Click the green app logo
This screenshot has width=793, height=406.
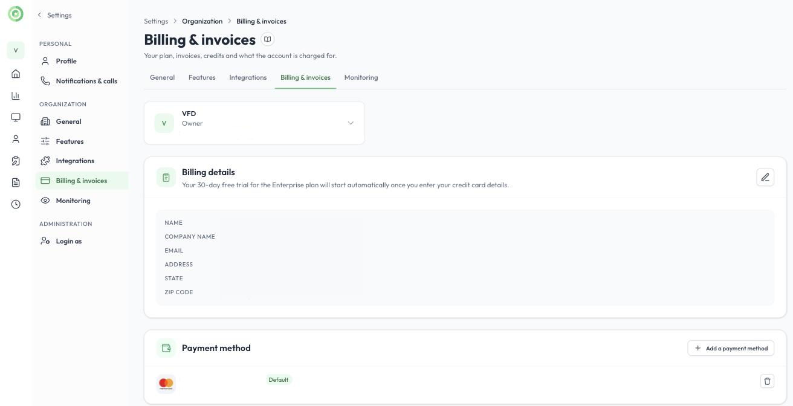pos(16,14)
